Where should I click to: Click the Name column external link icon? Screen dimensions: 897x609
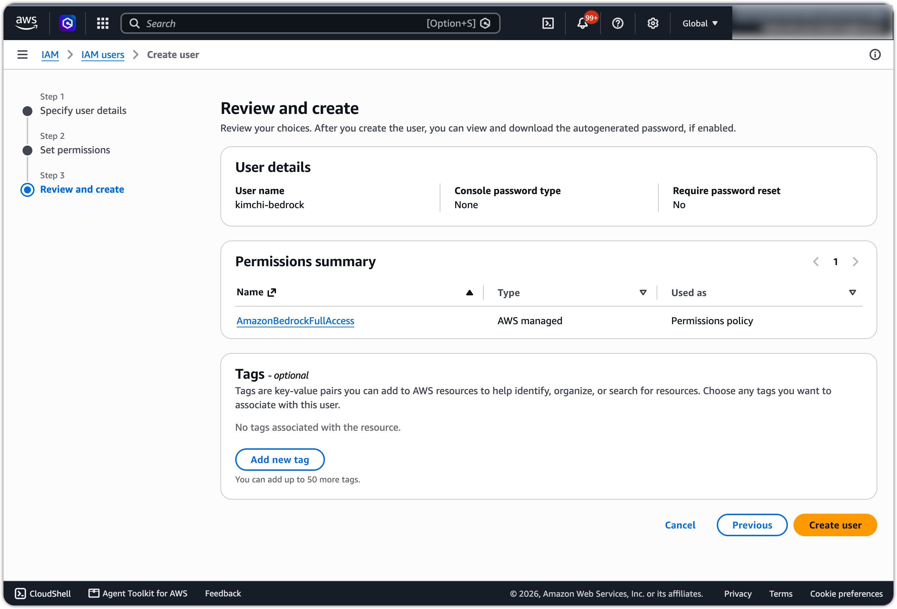coord(272,293)
